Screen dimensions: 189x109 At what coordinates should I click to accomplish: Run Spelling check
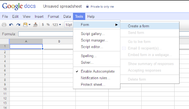(97, 56)
